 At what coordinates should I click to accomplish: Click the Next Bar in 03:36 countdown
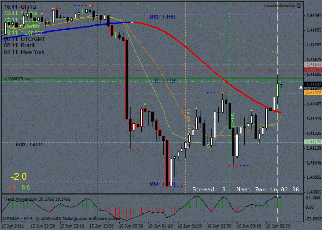pyautogui.click(x=267, y=189)
